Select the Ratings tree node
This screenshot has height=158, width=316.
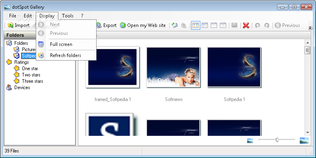pyautogui.click(x=21, y=62)
